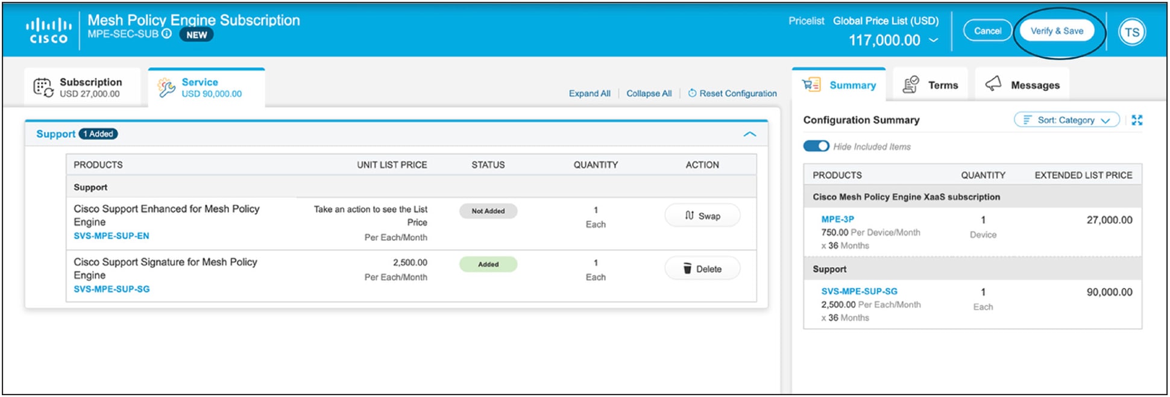Open the Summary tab
Image resolution: width=1170 pixels, height=397 pixels.
click(838, 85)
